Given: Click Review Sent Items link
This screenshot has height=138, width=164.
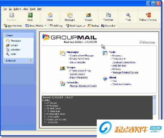Looking at the screenshot, I should [79, 59].
